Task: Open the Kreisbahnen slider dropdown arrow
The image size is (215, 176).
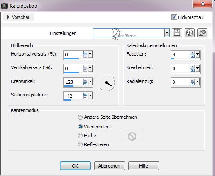Action: pyautogui.click(x=198, y=68)
